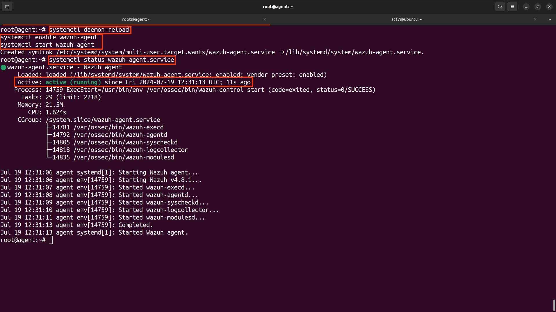Click the 'Started Wazuh agent.' log line
Image resolution: width=556 pixels, height=312 pixels.
coord(94,233)
